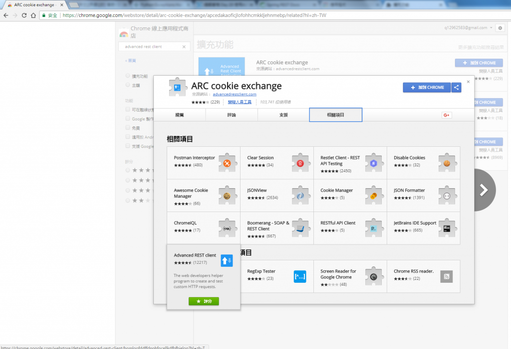Viewport: 511px width, 349px height.
Task: Click the Chrome RSS reader icon
Action: [447, 276]
